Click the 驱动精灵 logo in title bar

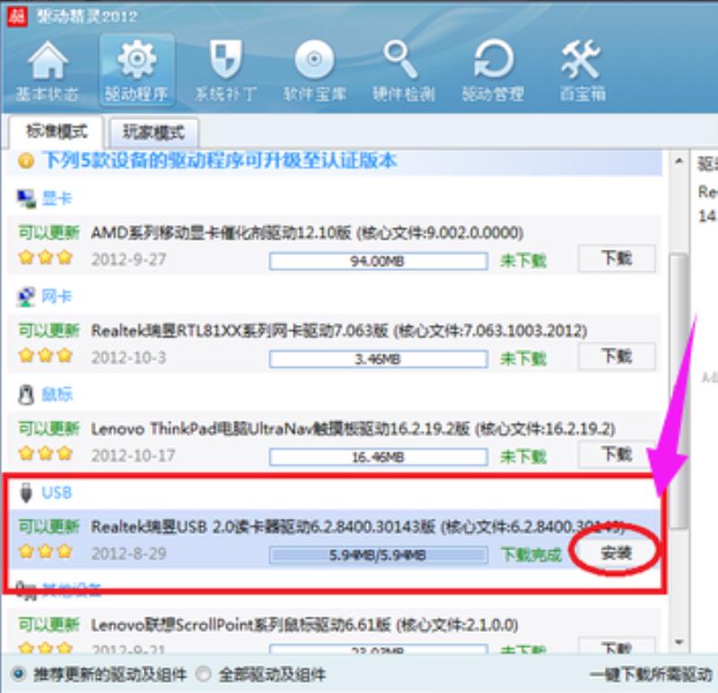(x=17, y=16)
